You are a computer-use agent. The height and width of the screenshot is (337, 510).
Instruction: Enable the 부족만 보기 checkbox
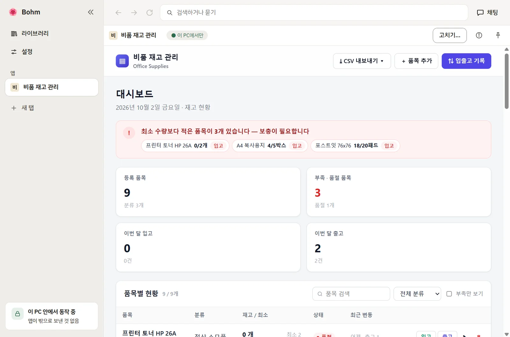click(x=449, y=294)
